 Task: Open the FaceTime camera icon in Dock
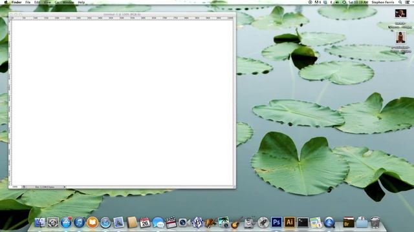(184, 223)
